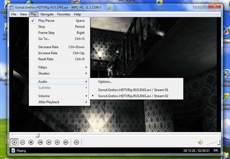Click the volume slider handle
The image size is (230, 159).
pyautogui.click(x=219, y=142)
